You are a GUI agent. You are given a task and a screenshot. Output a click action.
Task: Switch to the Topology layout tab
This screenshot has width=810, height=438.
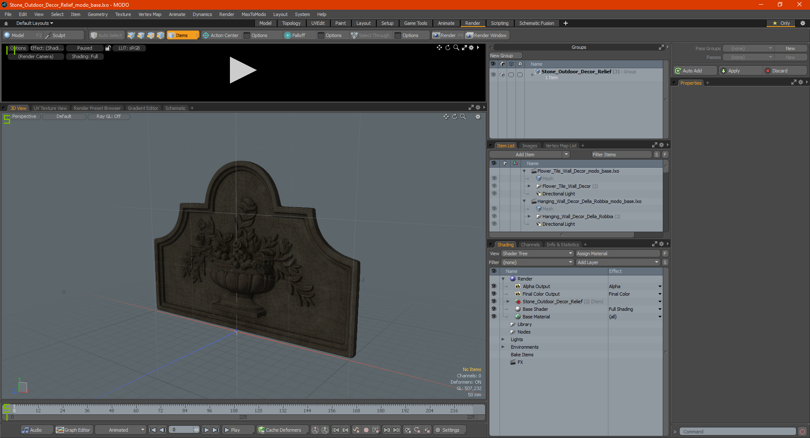[291, 23]
